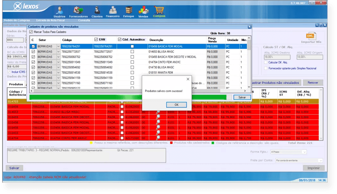Open the Vendas module icon

(x=143, y=12)
